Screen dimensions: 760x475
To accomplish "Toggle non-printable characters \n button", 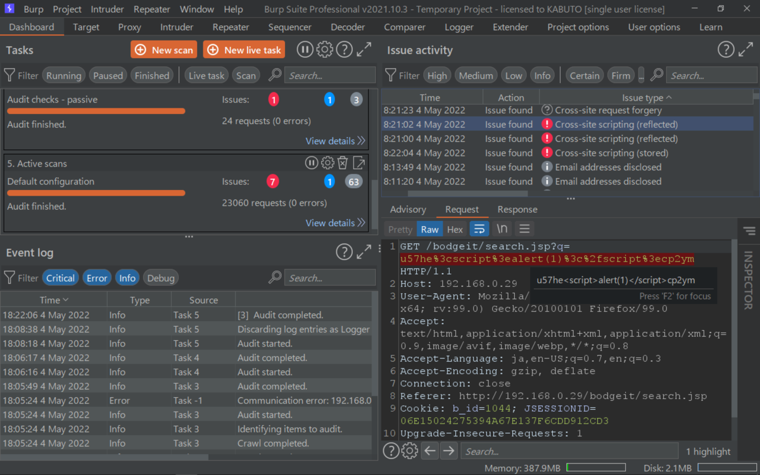I will (502, 229).
